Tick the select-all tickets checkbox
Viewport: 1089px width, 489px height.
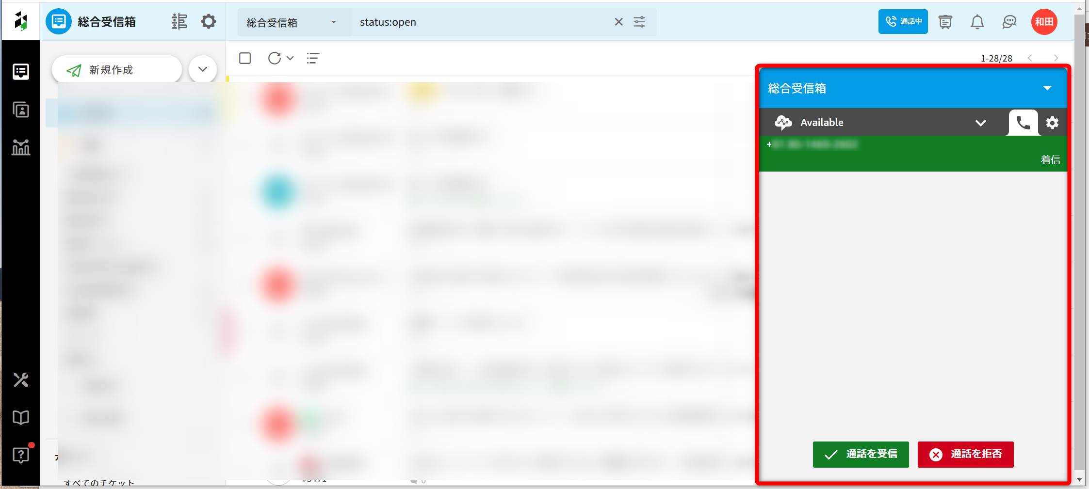pos(245,58)
